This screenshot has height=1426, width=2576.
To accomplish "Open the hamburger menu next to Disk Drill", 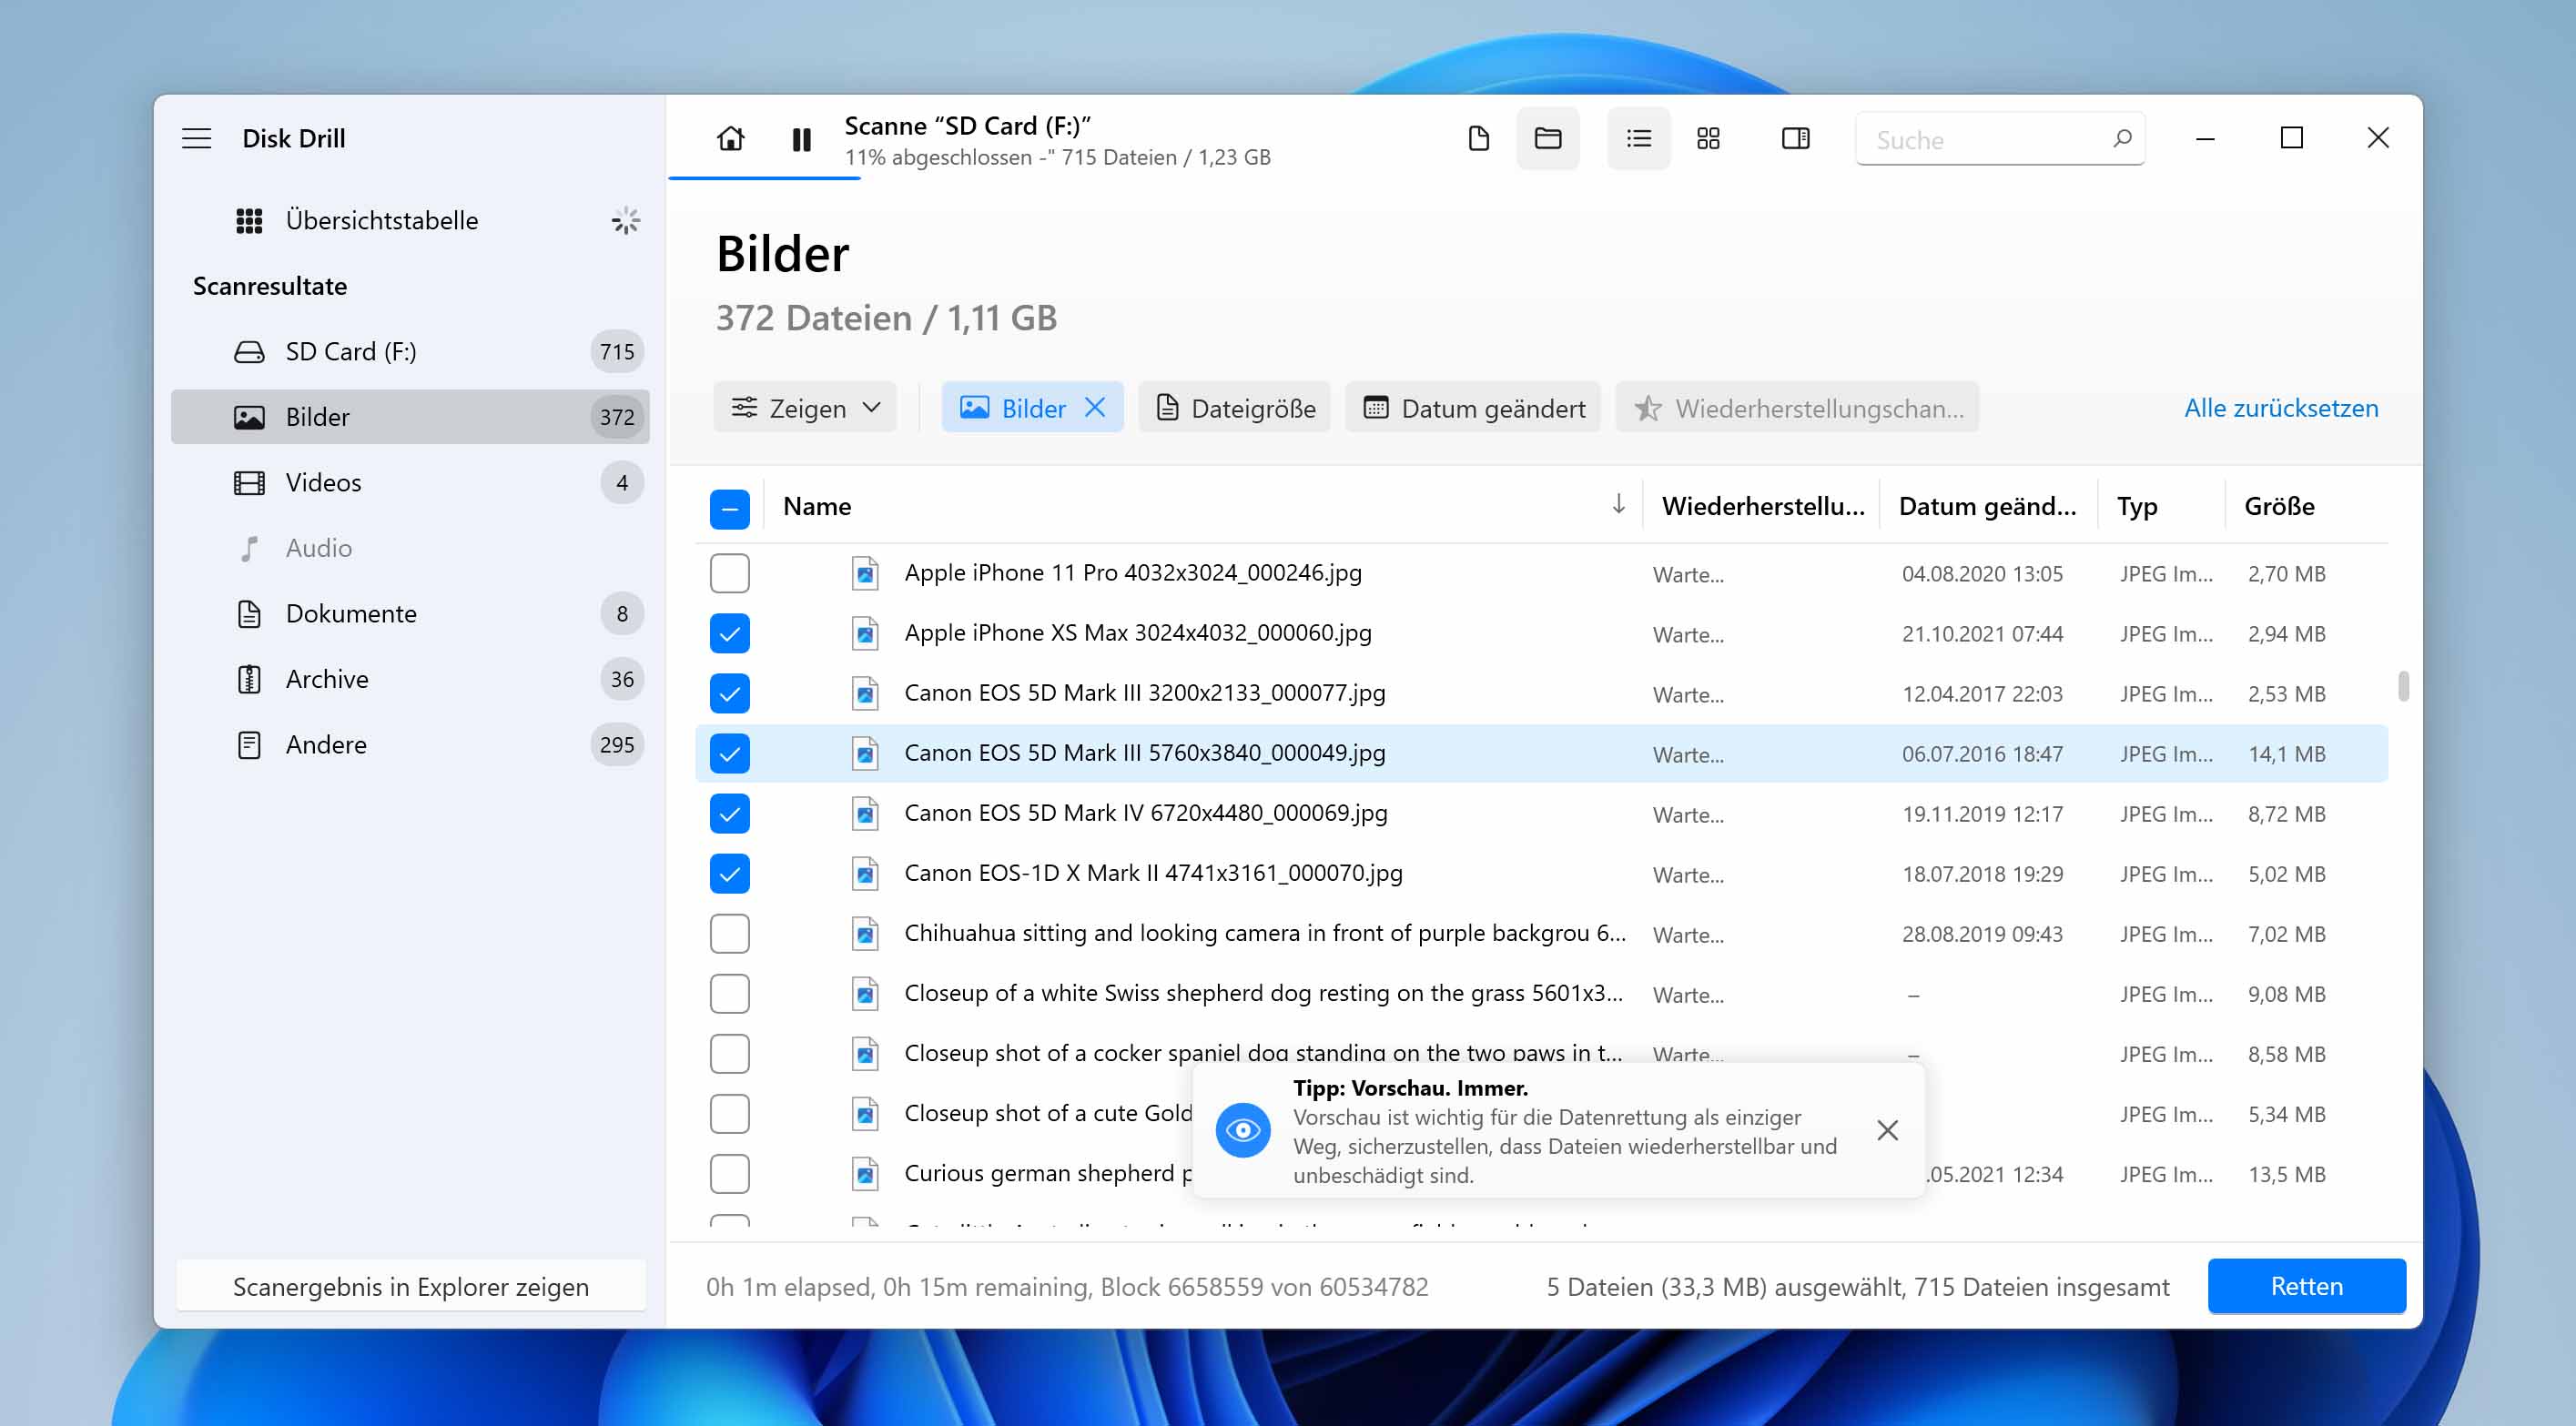I will [x=196, y=138].
